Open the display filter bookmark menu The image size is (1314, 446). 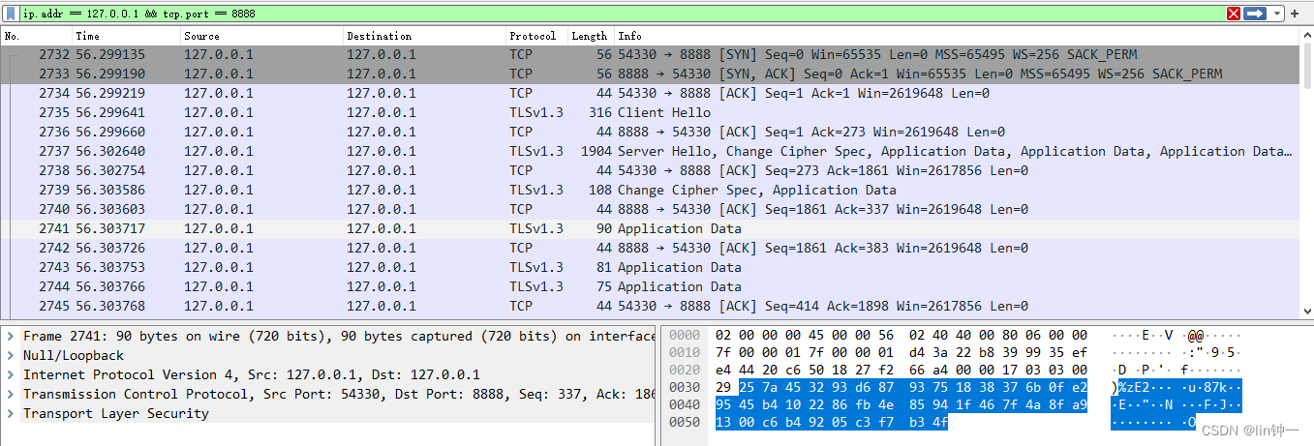(12, 14)
